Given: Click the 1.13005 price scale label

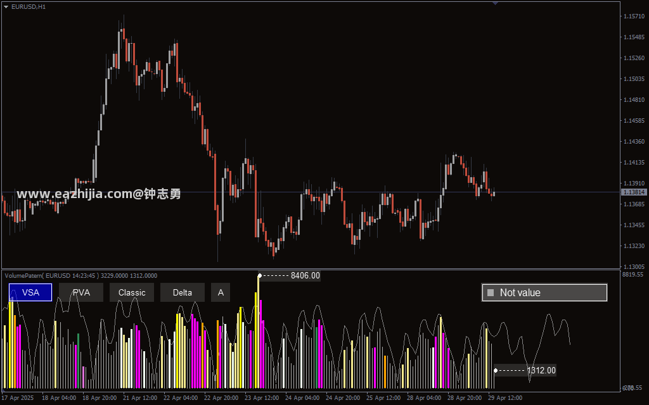Looking at the screenshot, I should pos(634,266).
